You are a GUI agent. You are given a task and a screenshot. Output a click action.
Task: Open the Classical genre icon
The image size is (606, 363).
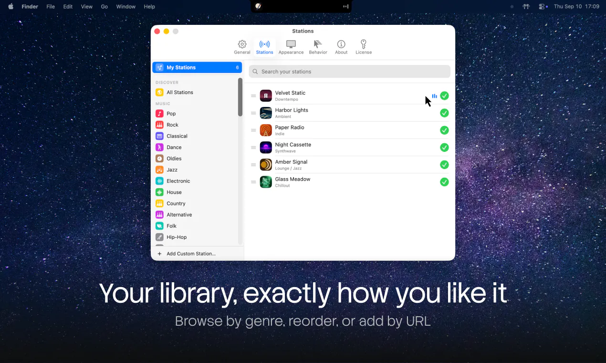(x=159, y=136)
